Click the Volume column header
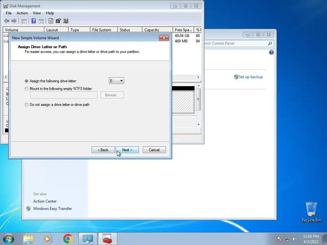This screenshot has height=245, width=327. pos(24,30)
